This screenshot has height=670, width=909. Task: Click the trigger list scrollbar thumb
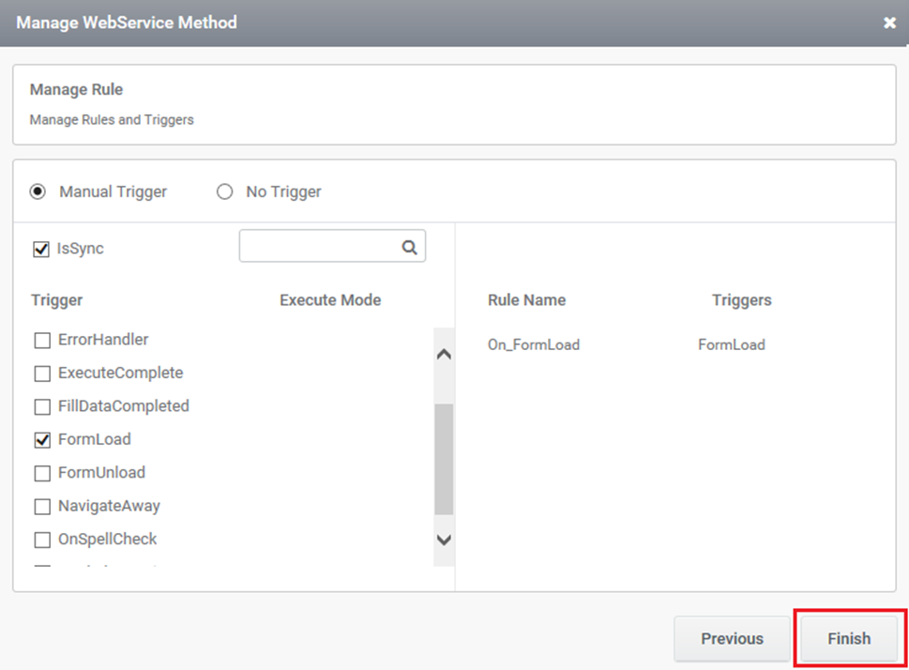click(444, 459)
